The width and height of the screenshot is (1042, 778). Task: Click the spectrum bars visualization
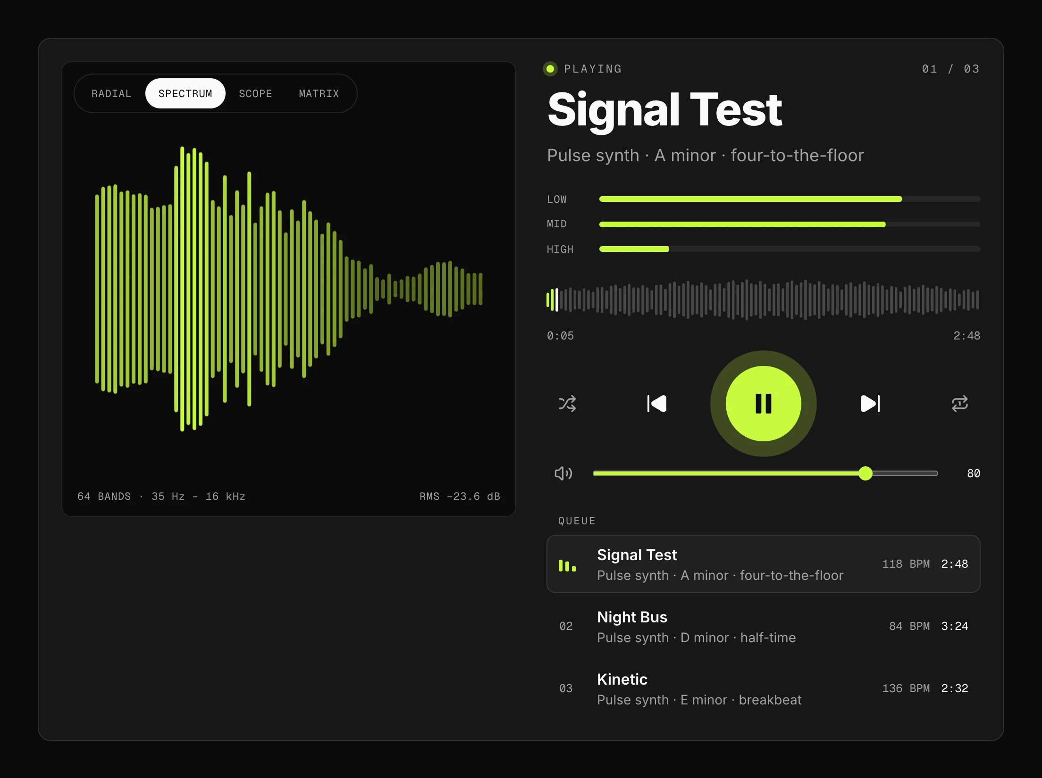pos(288,289)
